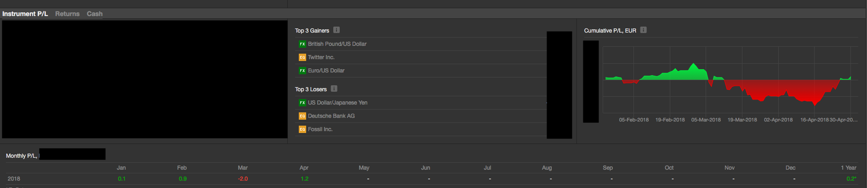Image resolution: width=867 pixels, height=188 pixels.
Task: Click info icon beside Top 3 Gainers
Action: point(337,30)
